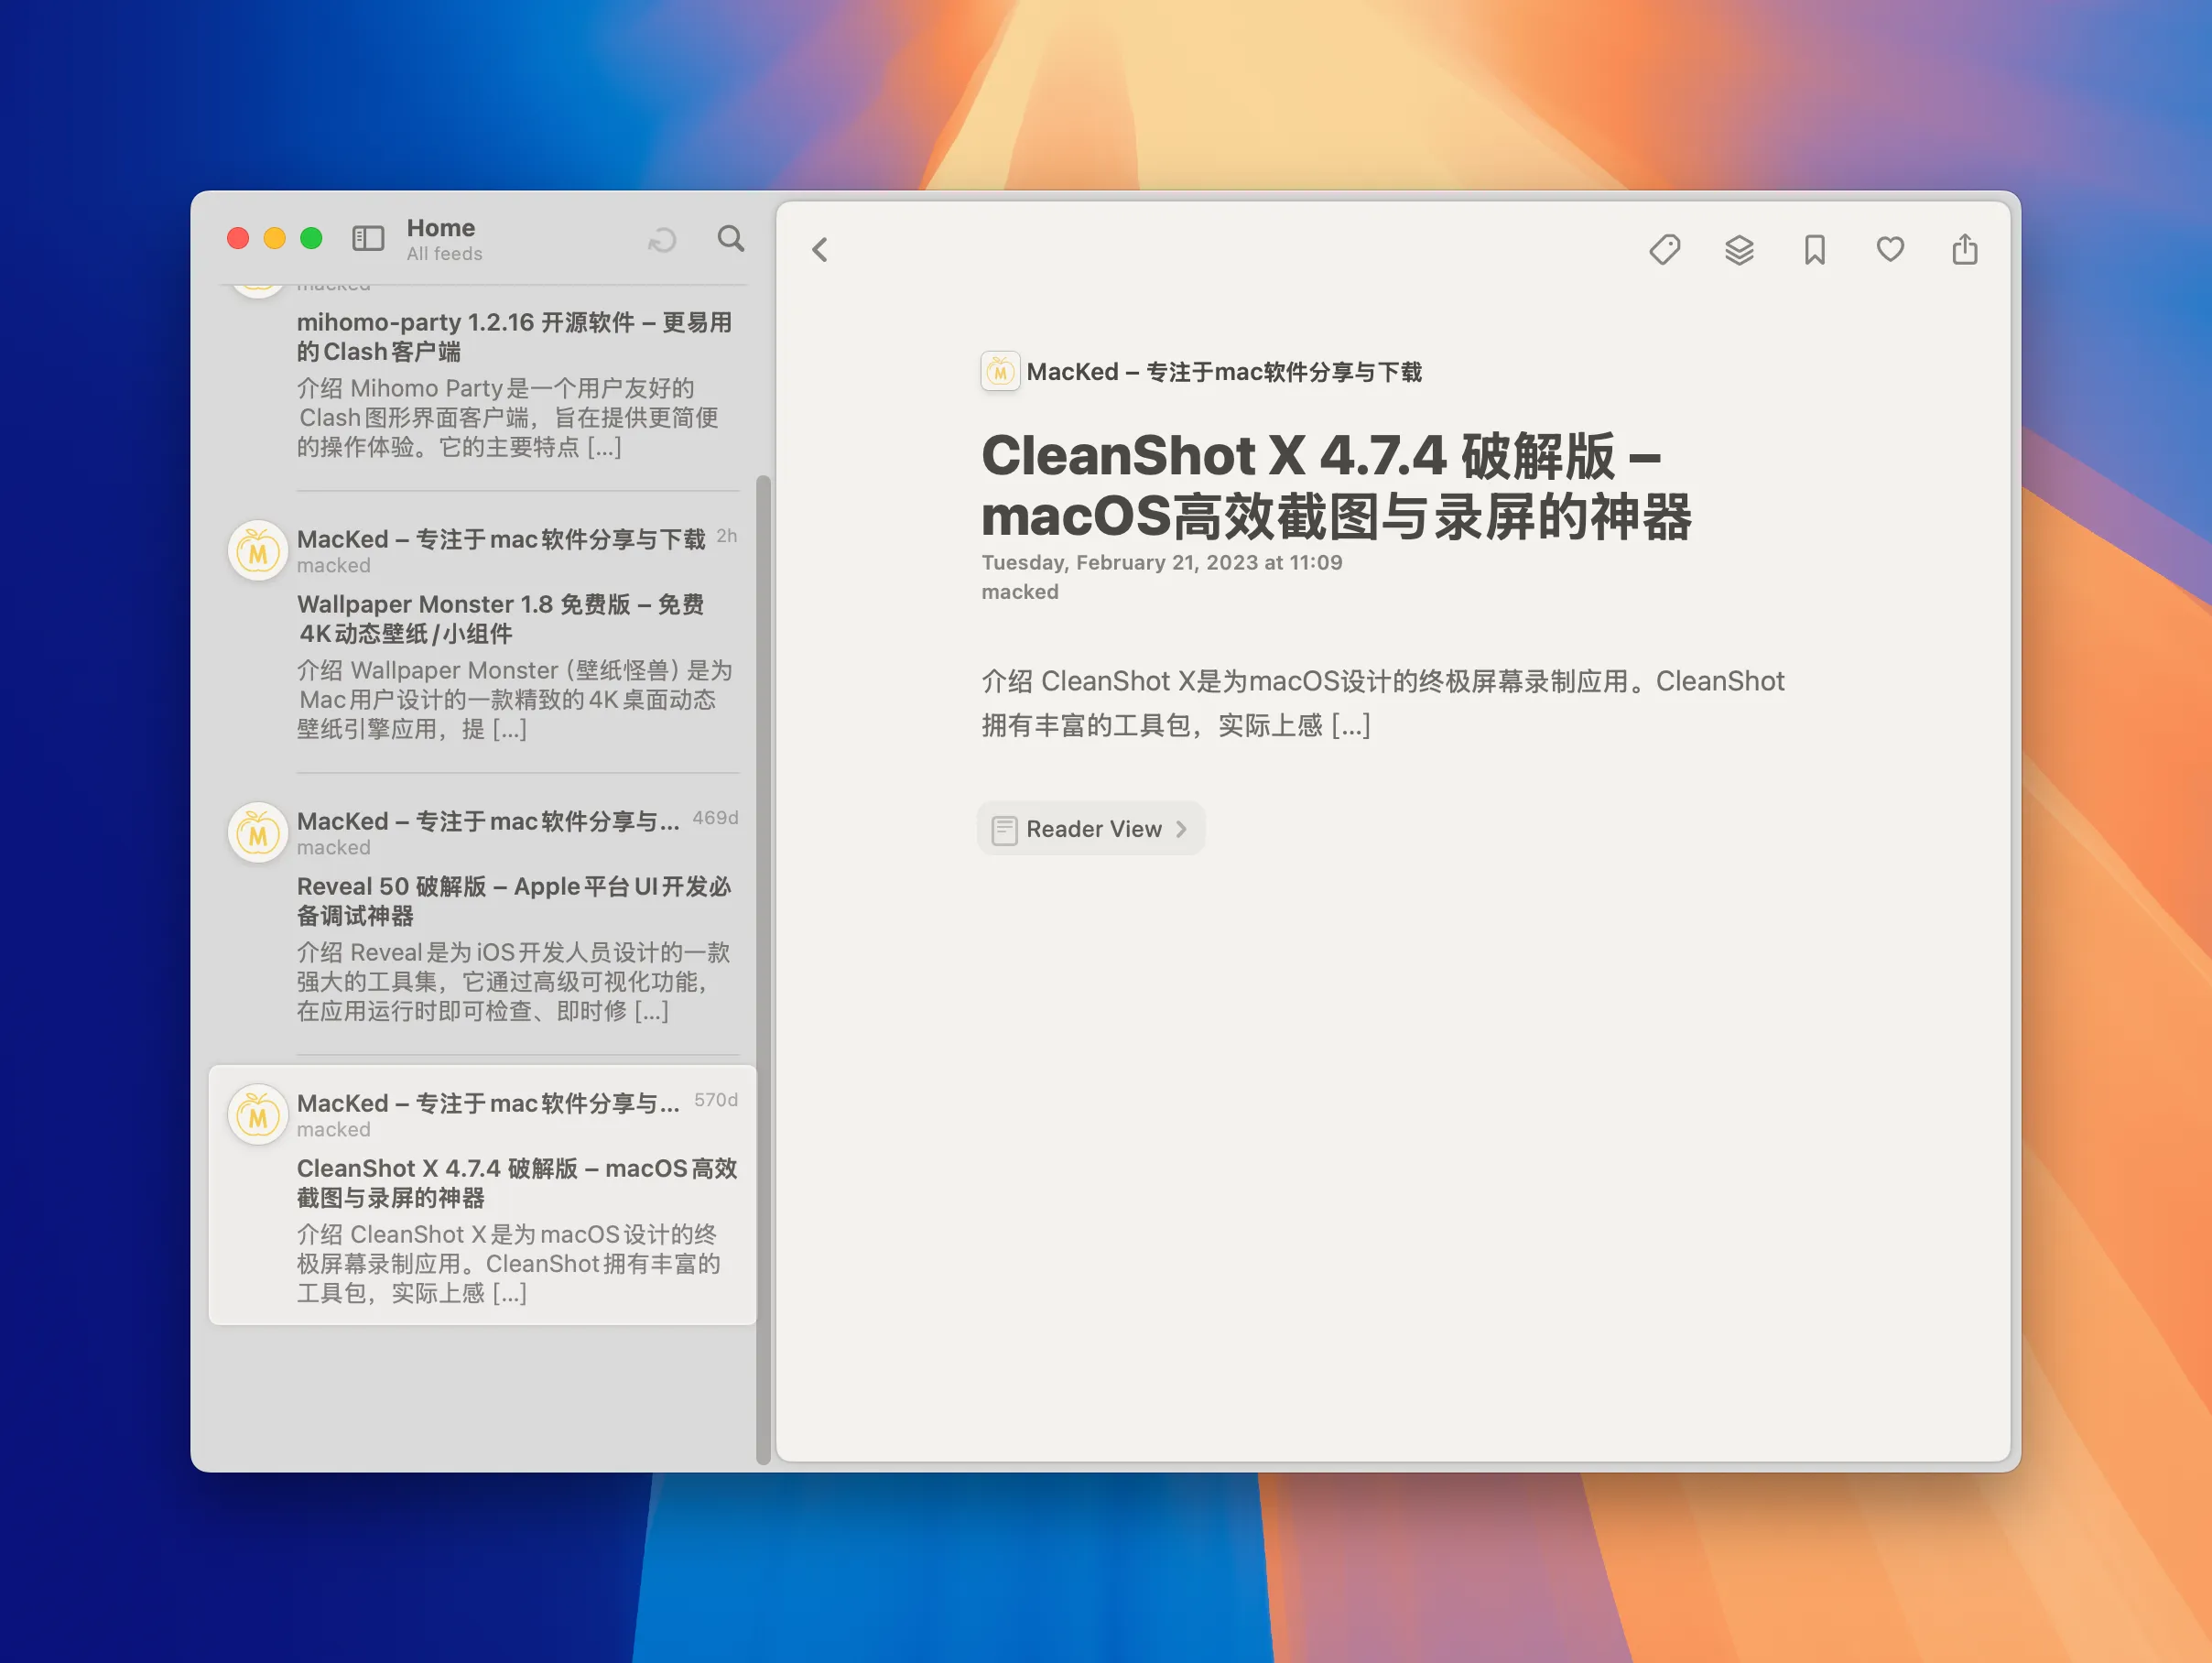Click the tag icon in article toolbar
The width and height of the screenshot is (2212, 1663).
point(1665,249)
